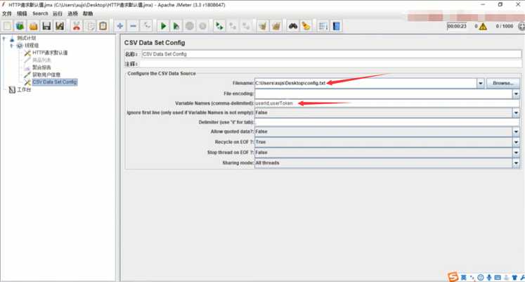Click the Shutdown test toolbar icon
The image size is (525, 282).
pos(202,26)
